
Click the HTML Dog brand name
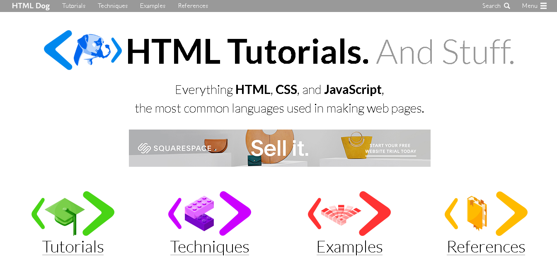tap(31, 5)
